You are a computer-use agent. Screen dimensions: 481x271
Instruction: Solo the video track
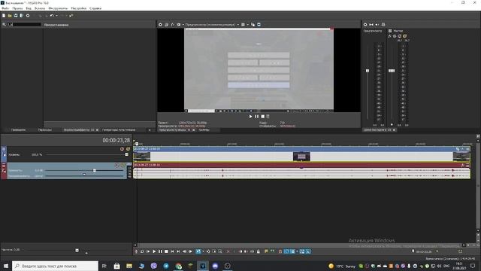128,149
